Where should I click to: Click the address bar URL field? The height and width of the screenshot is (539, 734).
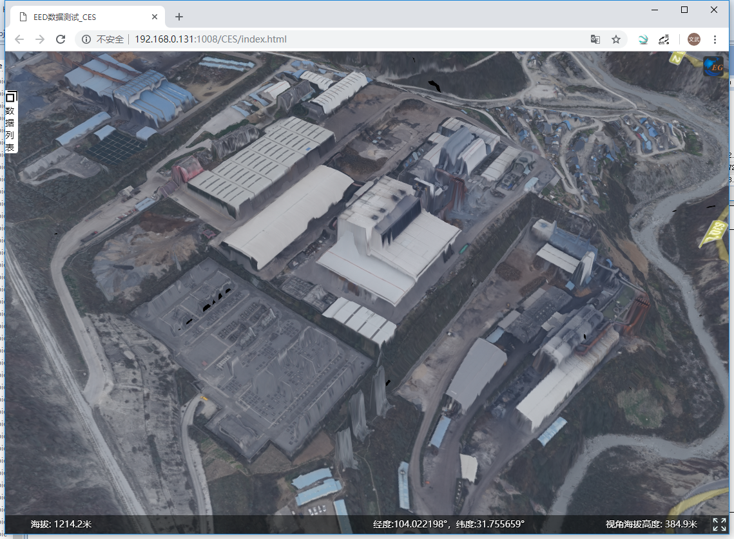click(x=322, y=39)
